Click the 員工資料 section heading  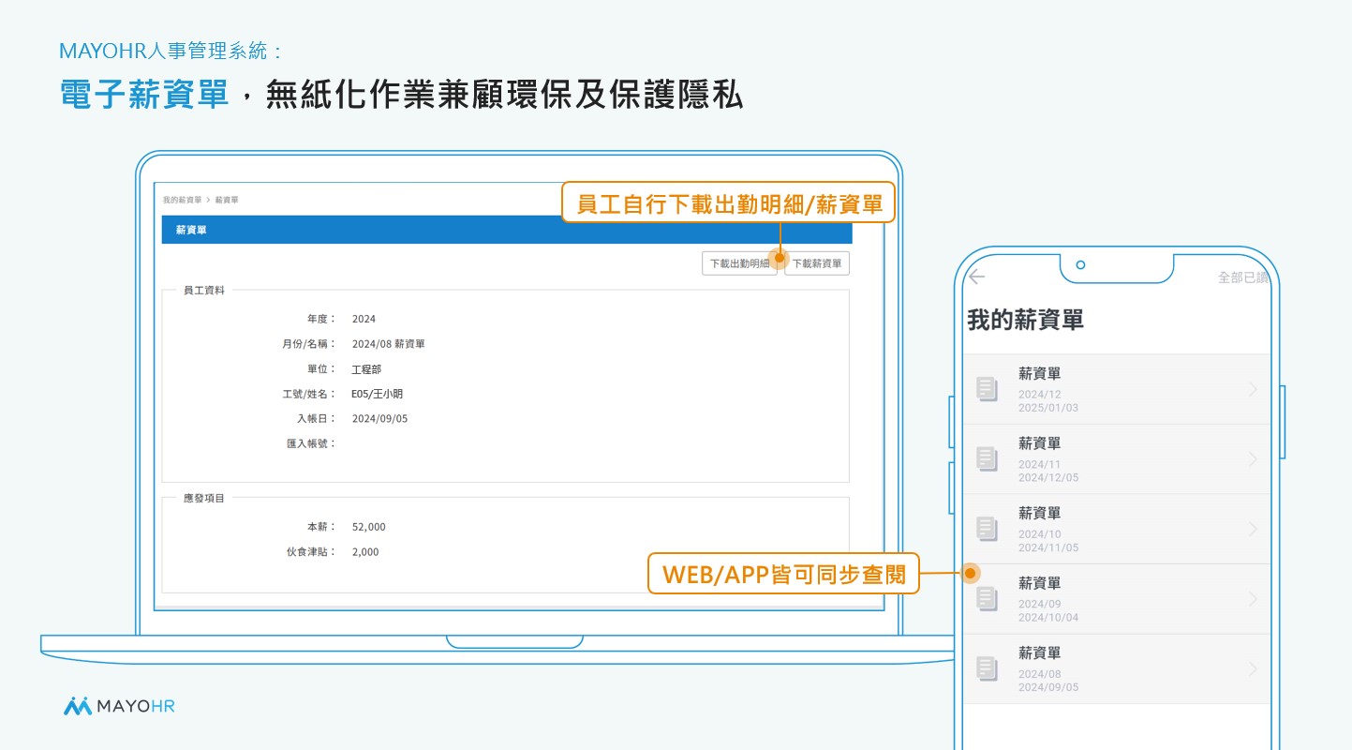pos(204,291)
